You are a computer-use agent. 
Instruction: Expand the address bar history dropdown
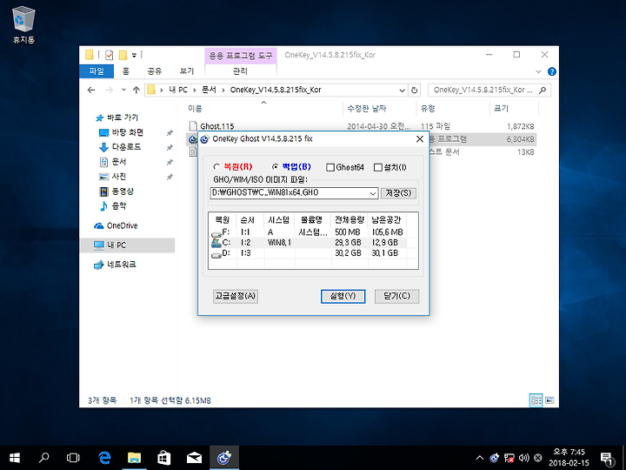(402, 91)
